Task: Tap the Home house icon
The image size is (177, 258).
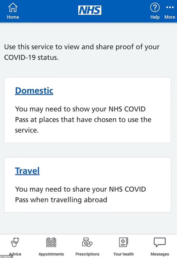Action: (13, 8)
